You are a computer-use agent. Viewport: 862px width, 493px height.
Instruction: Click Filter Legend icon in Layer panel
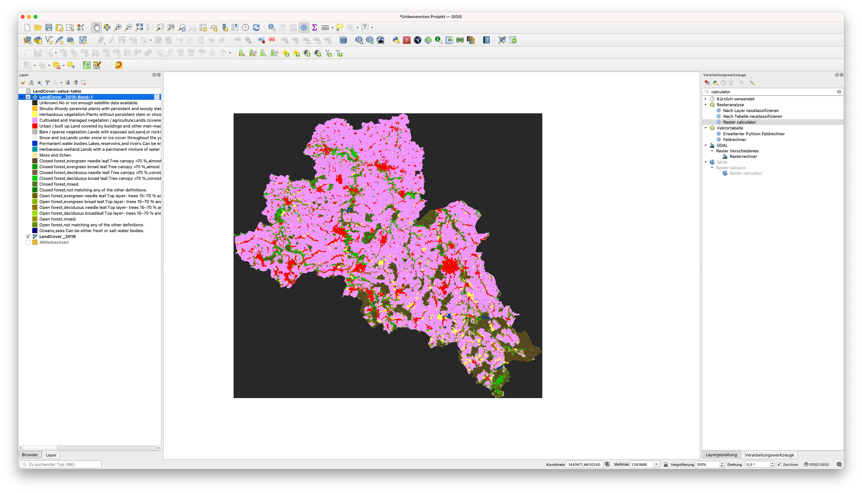(x=47, y=83)
